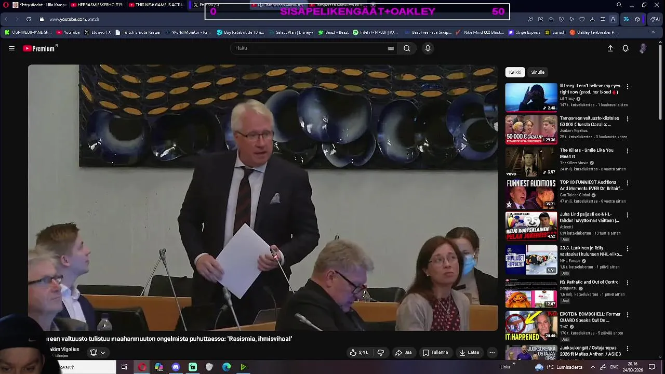This screenshot has height=374, width=665.
Task: Open Task View on the taskbar
Action: tap(124, 367)
